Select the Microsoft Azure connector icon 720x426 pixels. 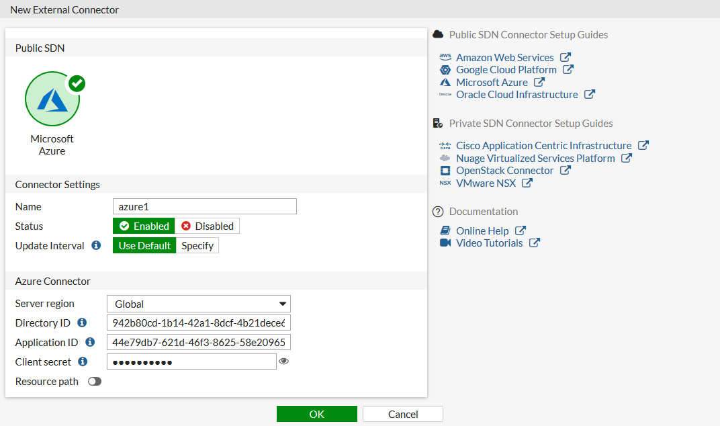click(x=52, y=98)
